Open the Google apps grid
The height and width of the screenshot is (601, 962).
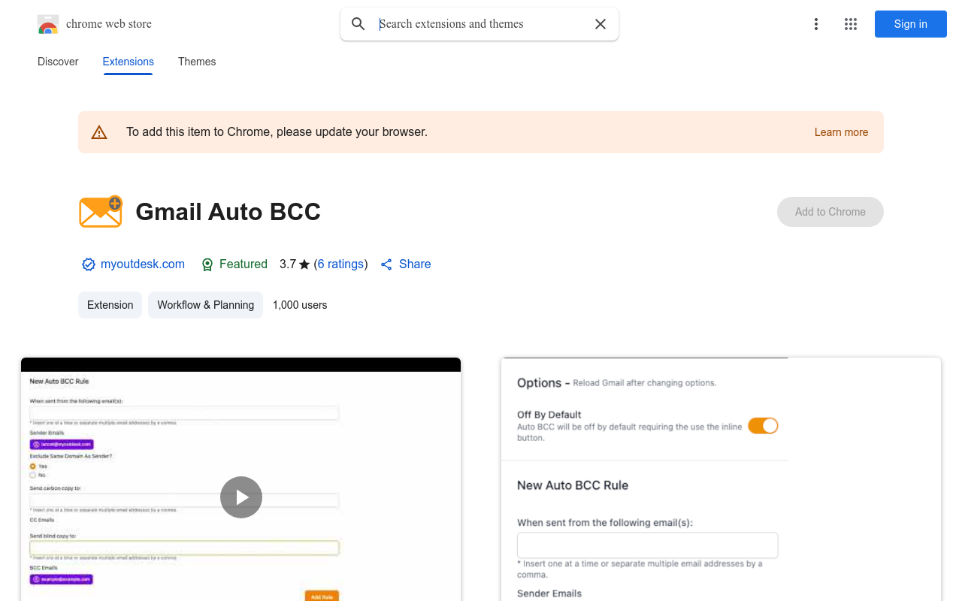point(851,24)
